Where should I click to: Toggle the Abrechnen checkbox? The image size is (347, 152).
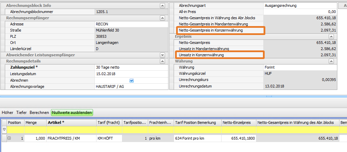point(131,80)
